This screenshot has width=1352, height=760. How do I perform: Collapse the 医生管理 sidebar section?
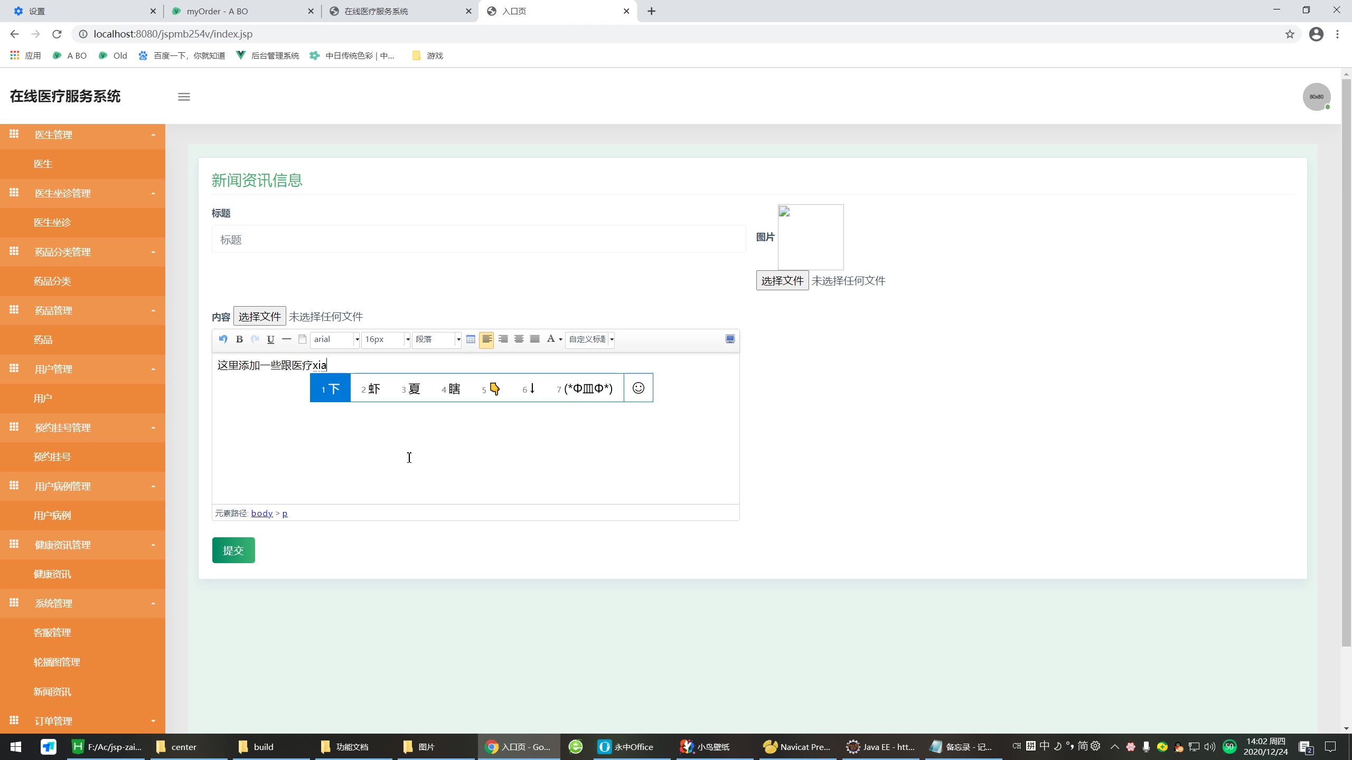82,135
